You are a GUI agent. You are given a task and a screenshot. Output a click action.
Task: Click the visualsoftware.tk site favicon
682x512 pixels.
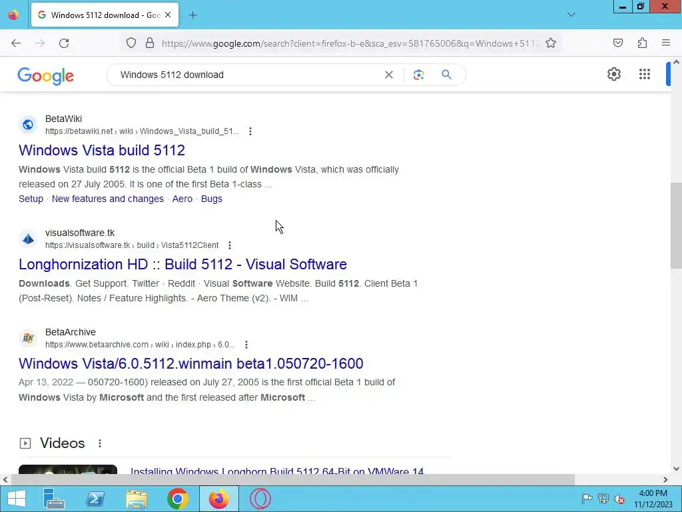28,239
